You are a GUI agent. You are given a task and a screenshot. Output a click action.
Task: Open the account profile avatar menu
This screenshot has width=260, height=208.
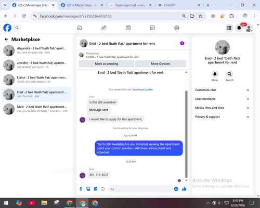(x=249, y=28)
